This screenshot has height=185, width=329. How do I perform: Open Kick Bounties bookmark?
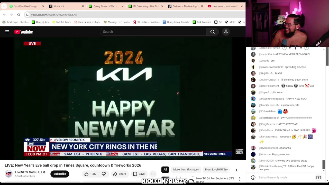tap(202, 22)
